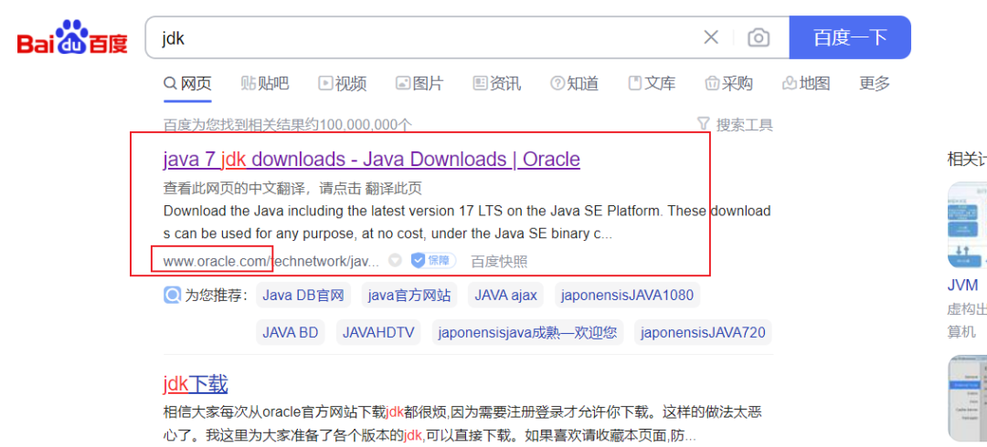
Task: Open the 资讯 tab
Action: click(496, 83)
